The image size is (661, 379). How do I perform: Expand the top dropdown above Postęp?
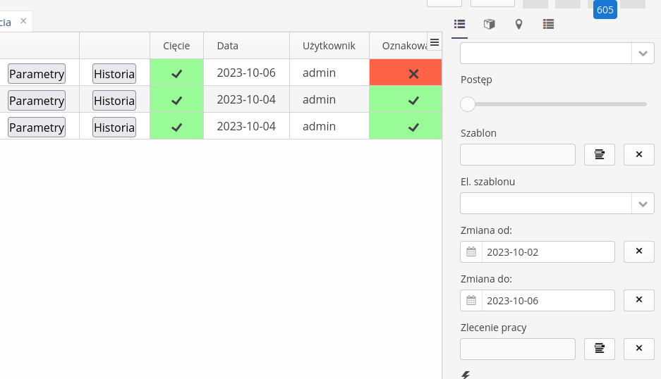pos(643,54)
